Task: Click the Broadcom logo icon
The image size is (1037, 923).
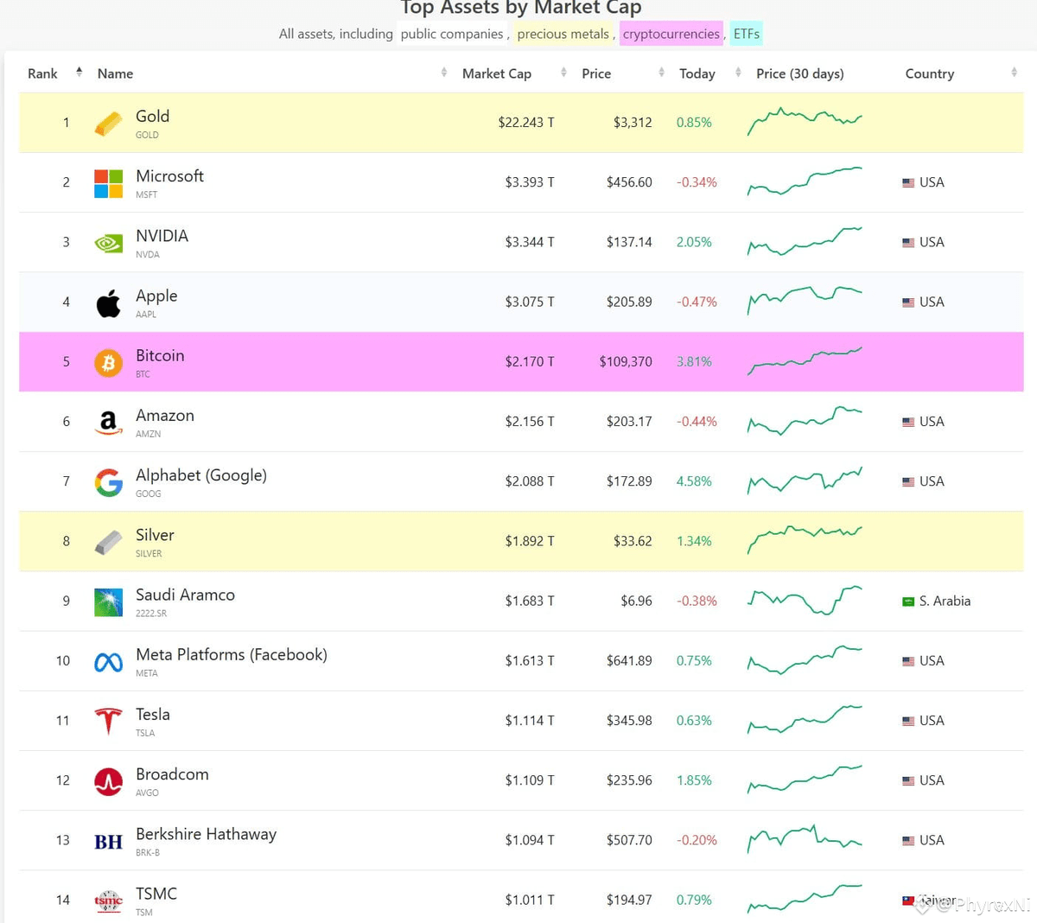Action: [108, 781]
